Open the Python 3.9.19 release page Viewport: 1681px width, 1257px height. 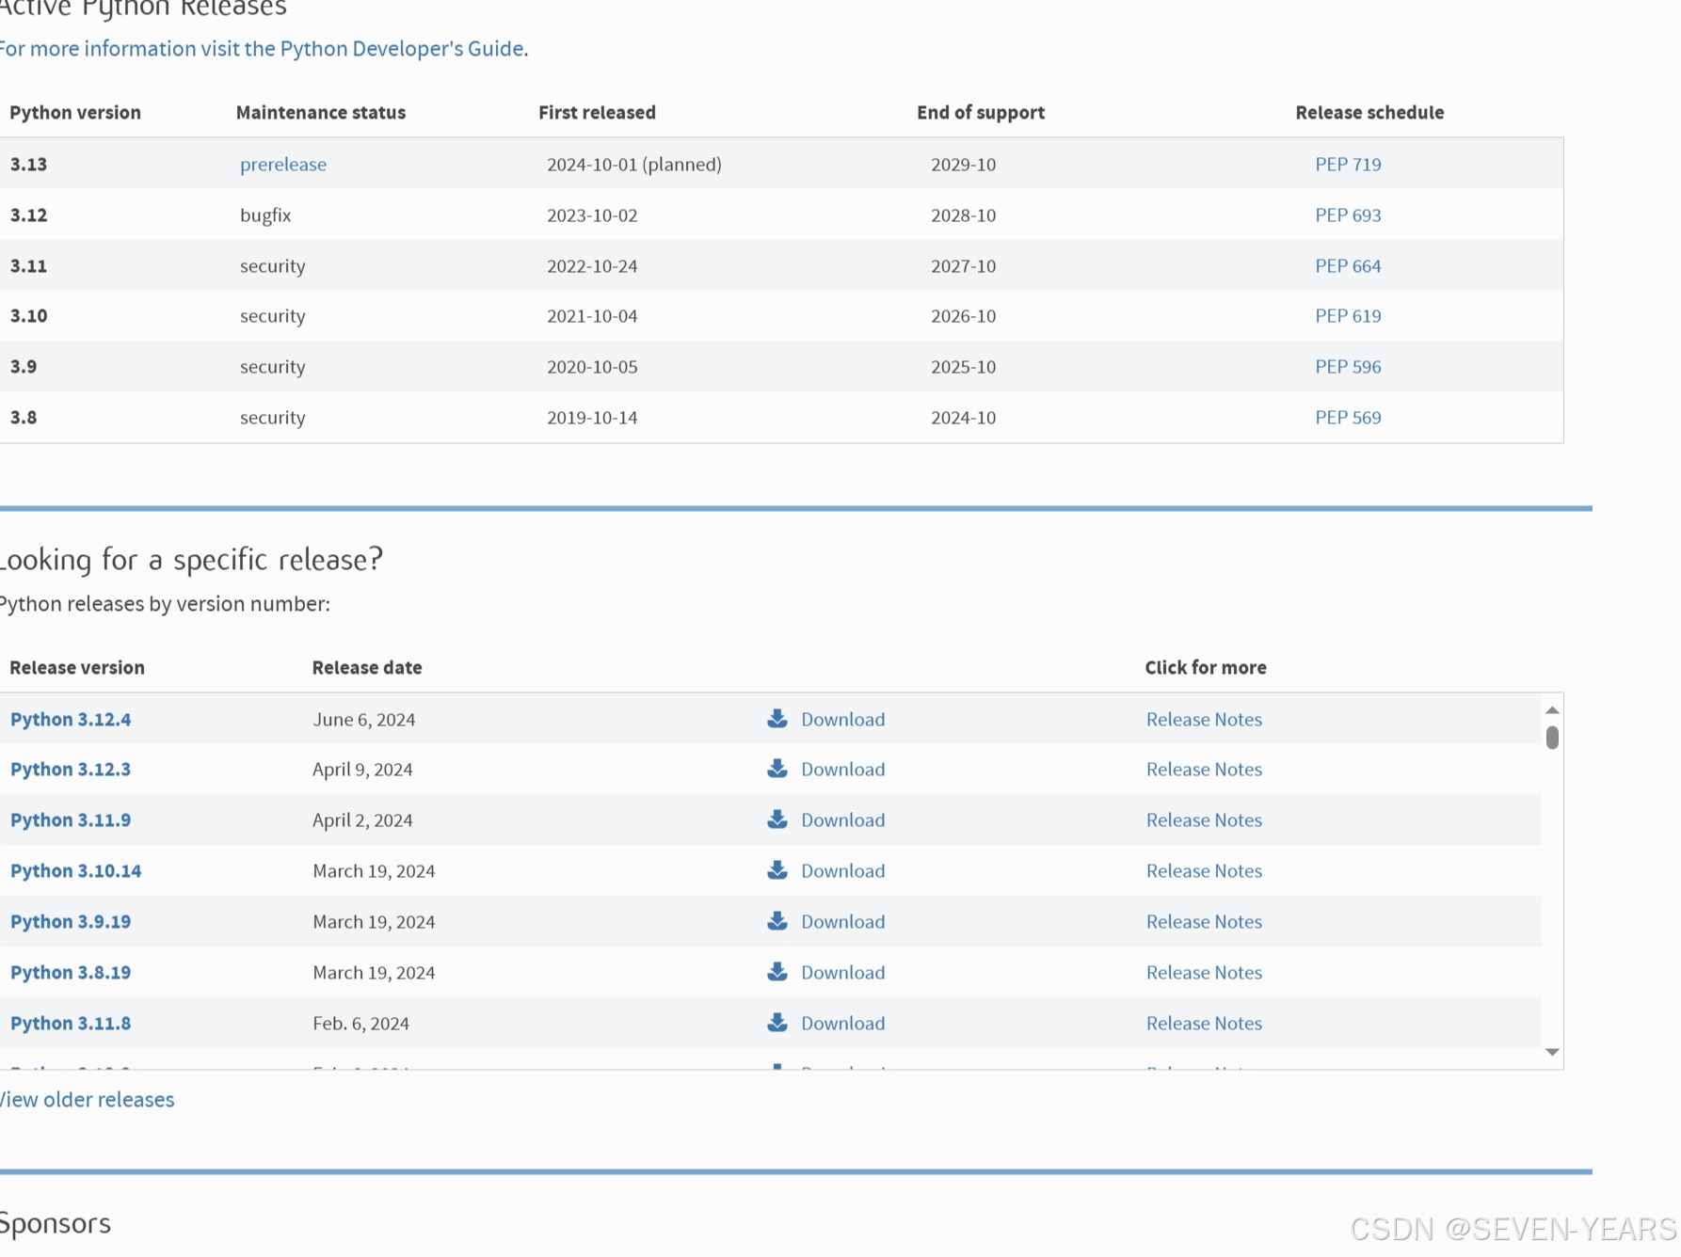point(71,921)
